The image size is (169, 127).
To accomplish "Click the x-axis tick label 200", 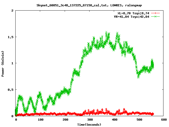I will pos(65,120).
